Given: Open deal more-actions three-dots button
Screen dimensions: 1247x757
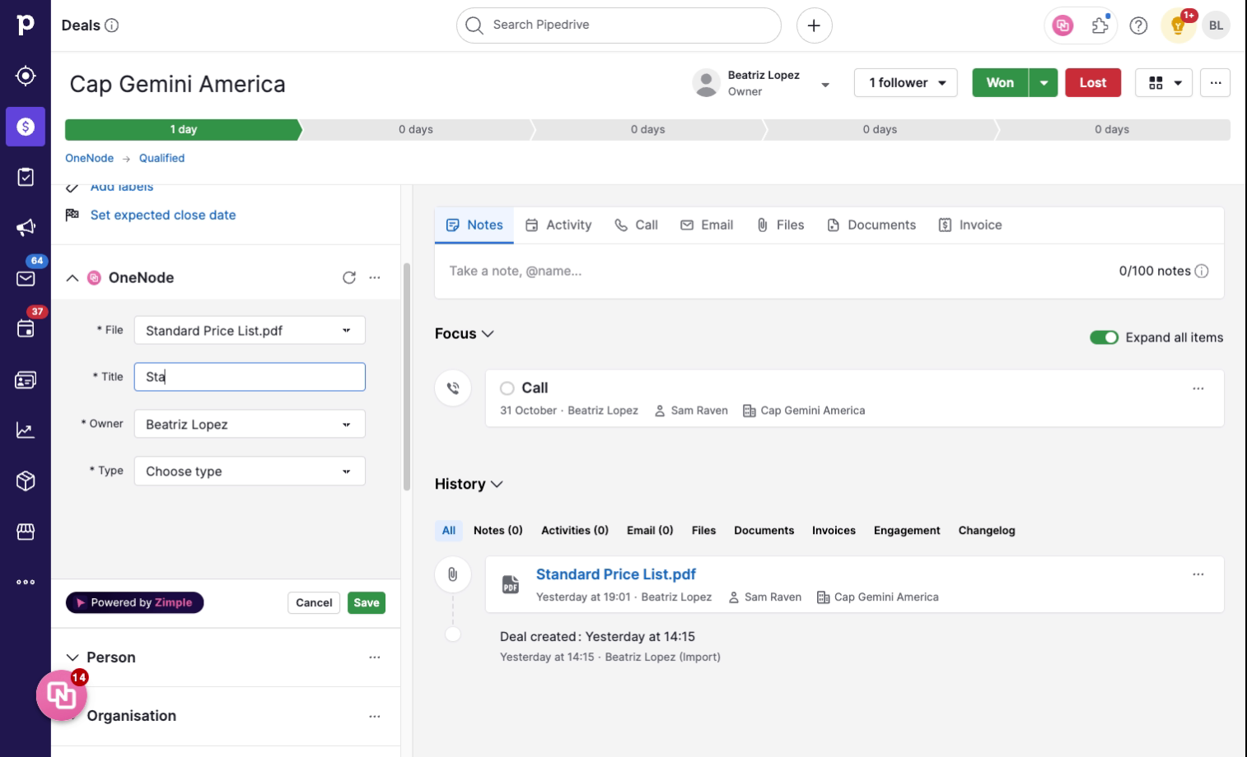Looking at the screenshot, I should point(1216,83).
